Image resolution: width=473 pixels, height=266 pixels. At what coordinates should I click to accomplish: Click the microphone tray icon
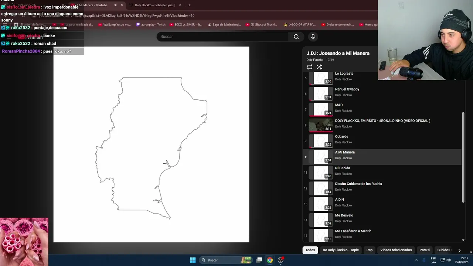(x=424, y=260)
